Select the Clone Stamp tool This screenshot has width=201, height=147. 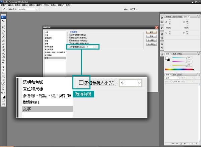tap(3, 47)
